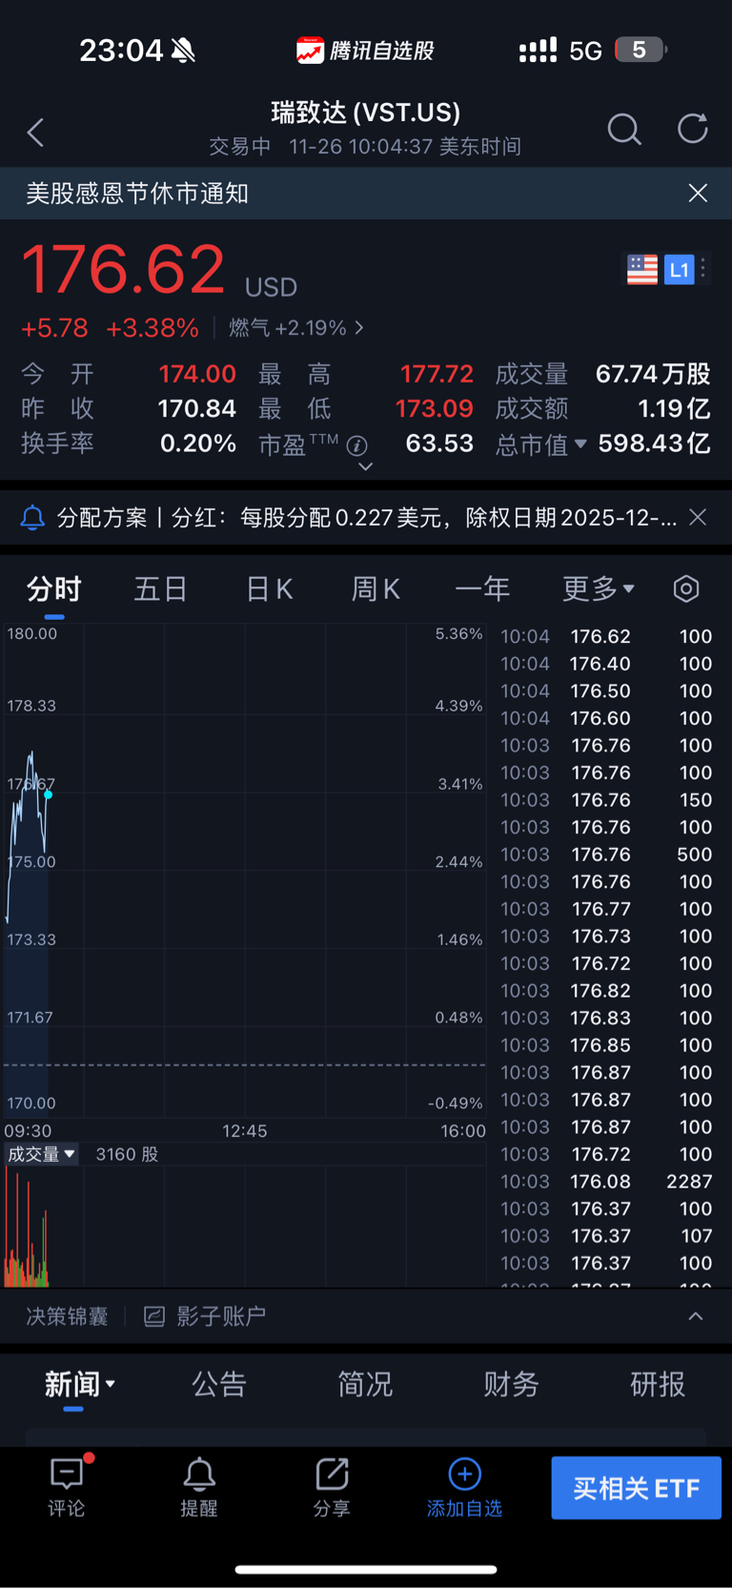Switch the 总市值 dropdown arrow
732x1588 pixels.
click(x=580, y=443)
